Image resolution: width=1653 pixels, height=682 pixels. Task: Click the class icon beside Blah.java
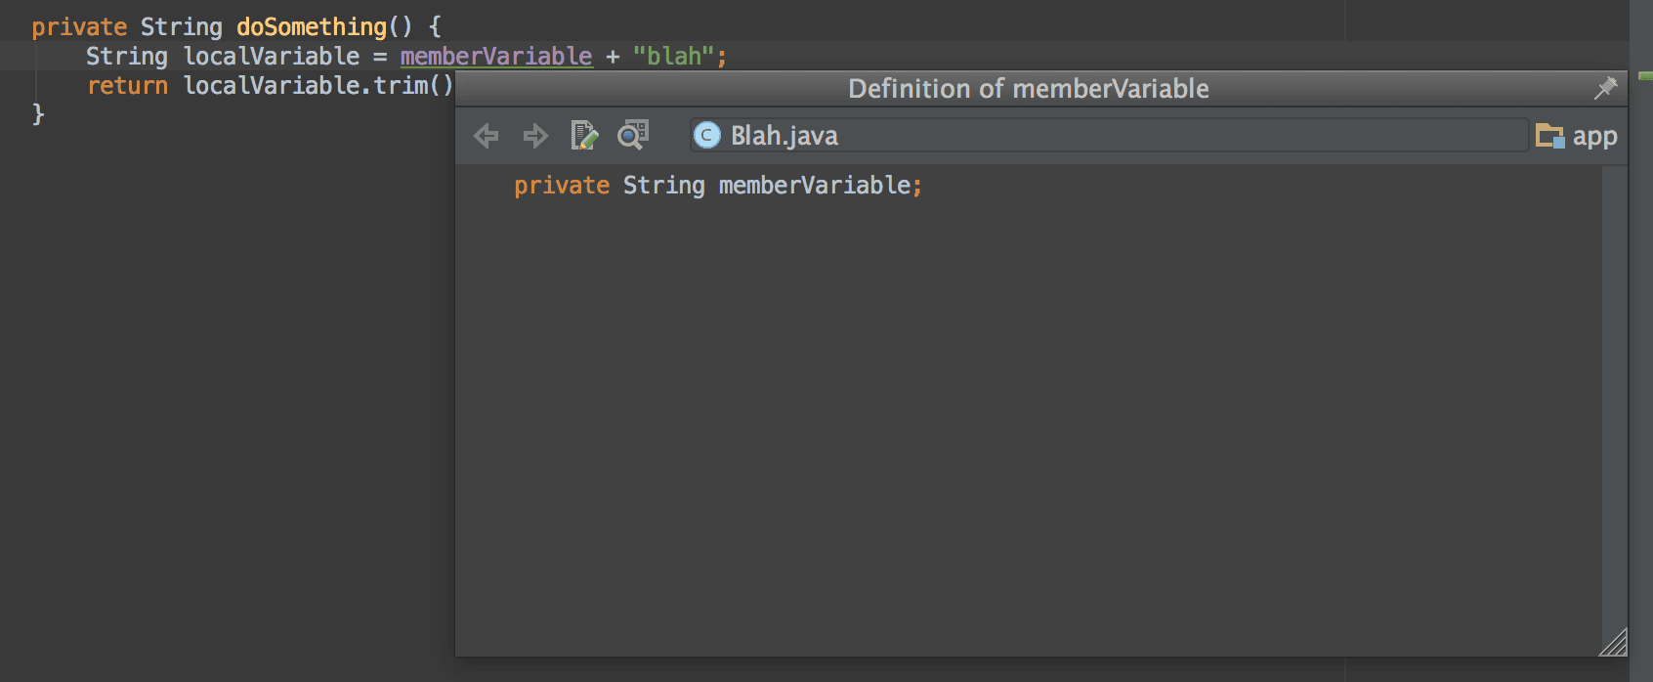(x=706, y=136)
